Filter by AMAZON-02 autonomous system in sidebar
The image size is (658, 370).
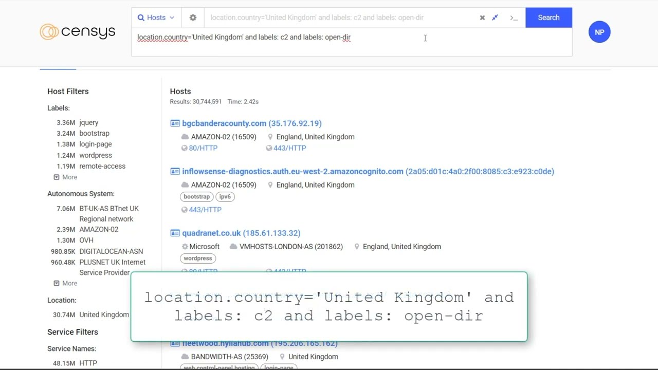point(98,230)
